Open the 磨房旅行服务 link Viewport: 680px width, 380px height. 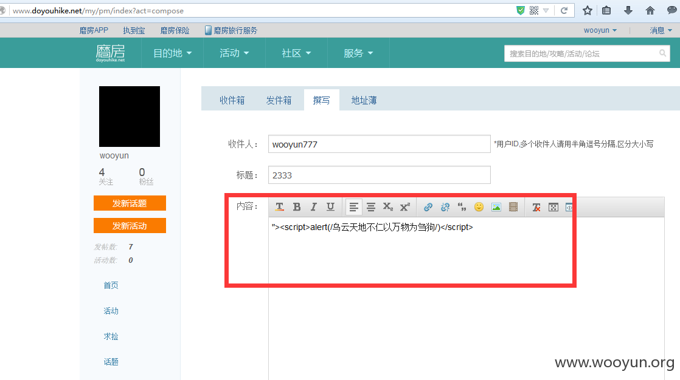pyautogui.click(x=235, y=30)
